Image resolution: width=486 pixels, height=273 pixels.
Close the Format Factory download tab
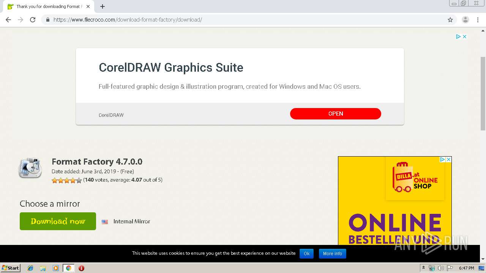click(88, 6)
